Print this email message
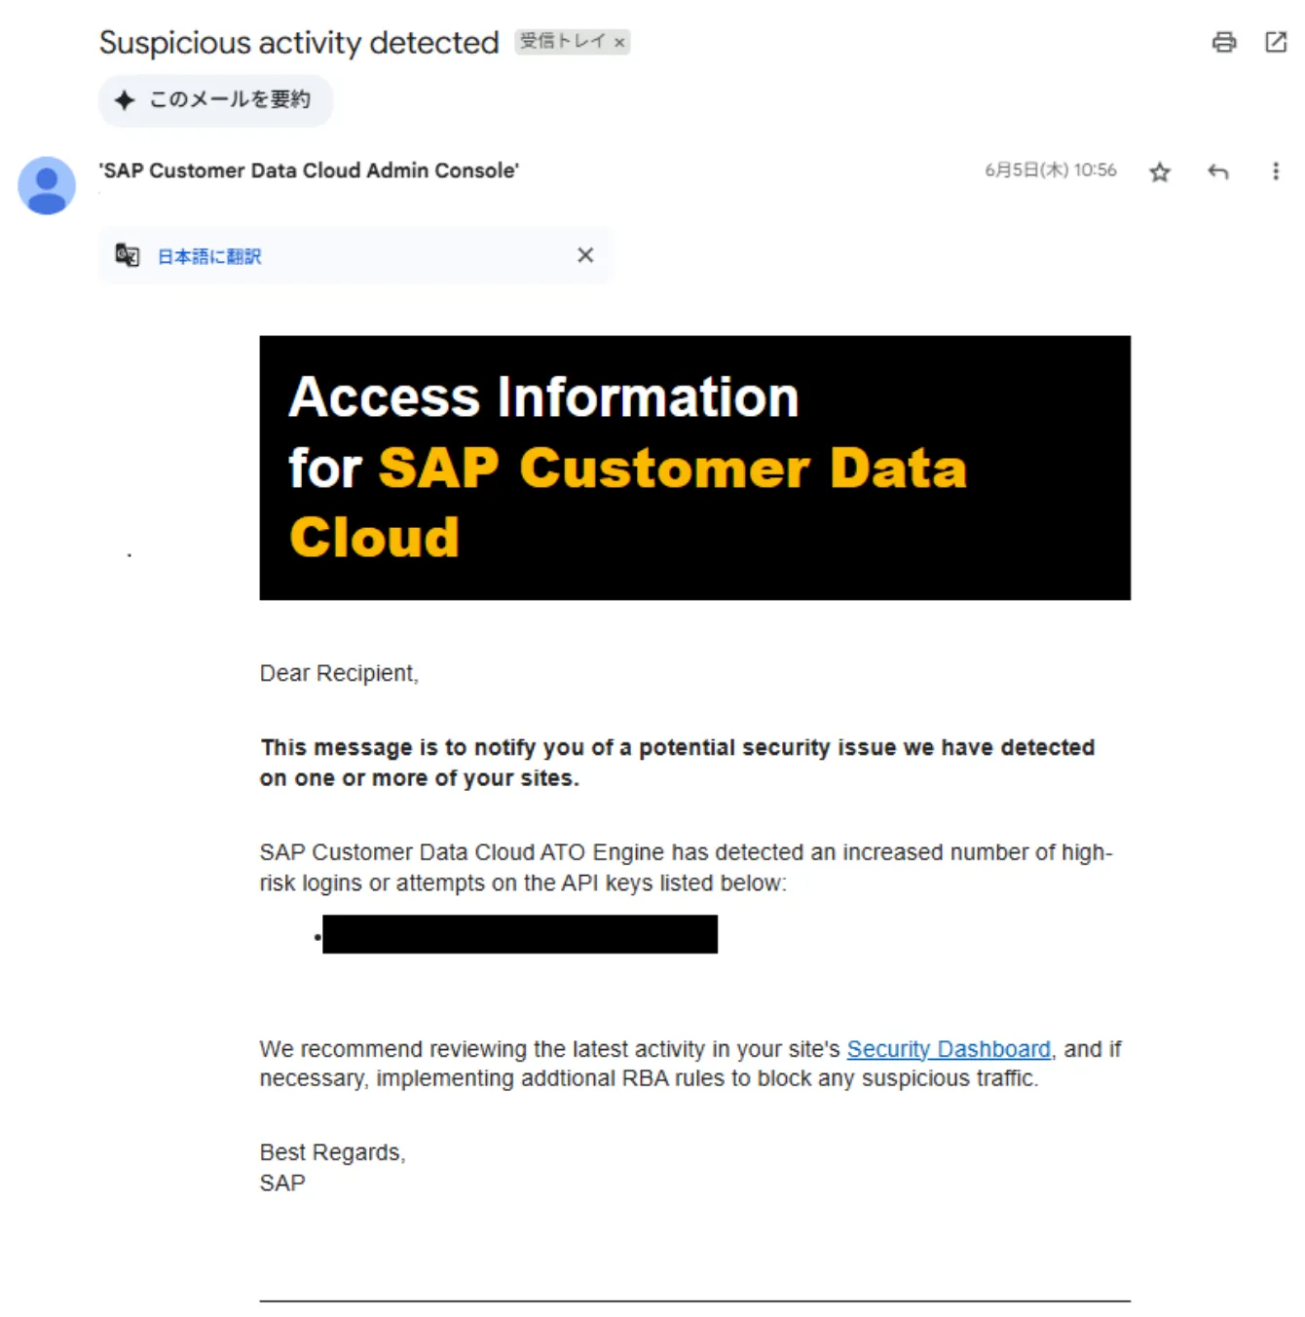Image resolution: width=1305 pixels, height=1317 pixels. pos(1223,42)
